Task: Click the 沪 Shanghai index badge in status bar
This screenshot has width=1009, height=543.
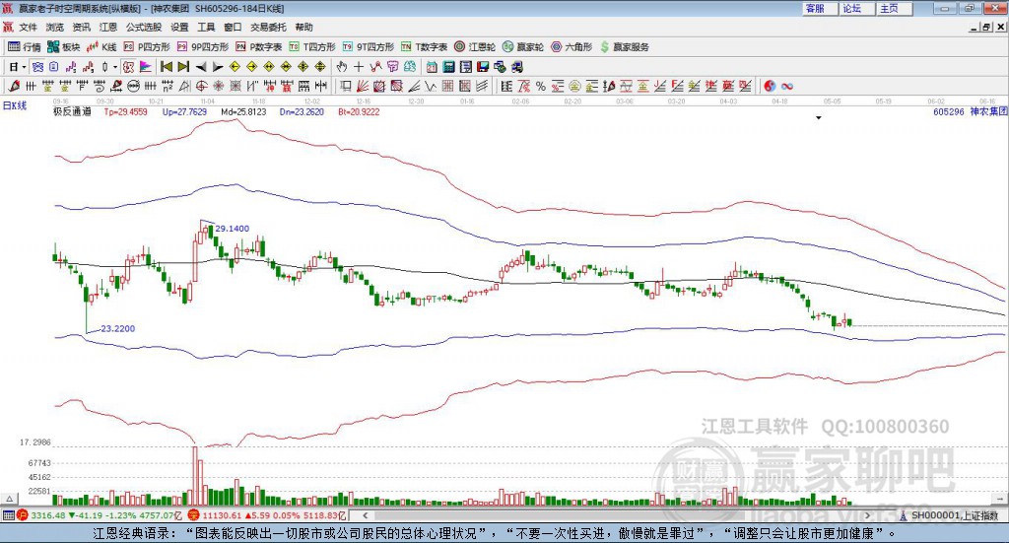Action: coord(23,515)
